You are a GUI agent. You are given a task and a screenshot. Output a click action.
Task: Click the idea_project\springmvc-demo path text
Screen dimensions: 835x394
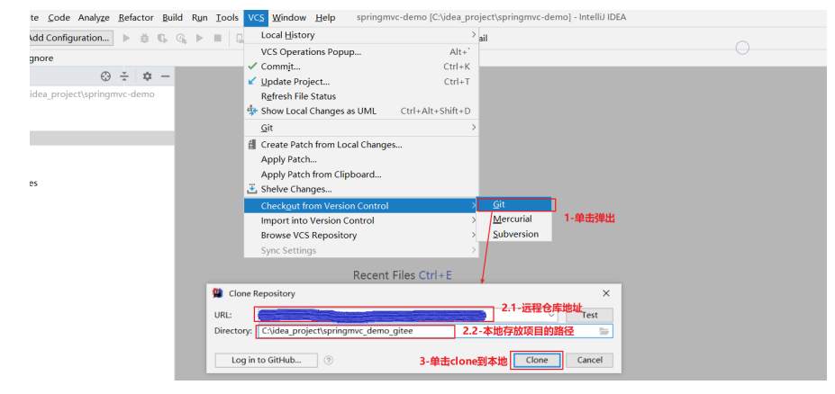pyautogui.click(x=92, y=94)
